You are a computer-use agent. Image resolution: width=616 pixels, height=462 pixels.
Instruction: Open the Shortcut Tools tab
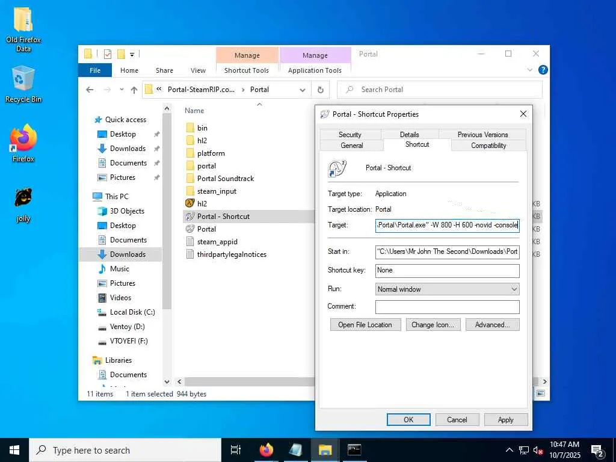247,70
